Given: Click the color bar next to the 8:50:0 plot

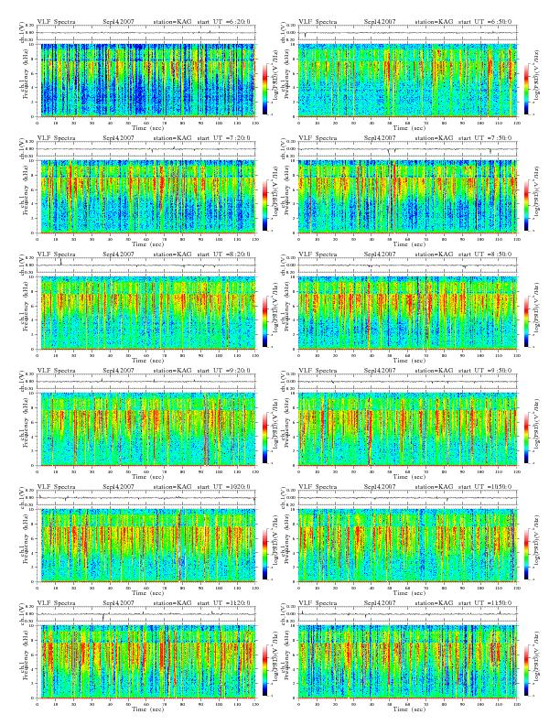Looking at the screenshot, I should point(527,321).
